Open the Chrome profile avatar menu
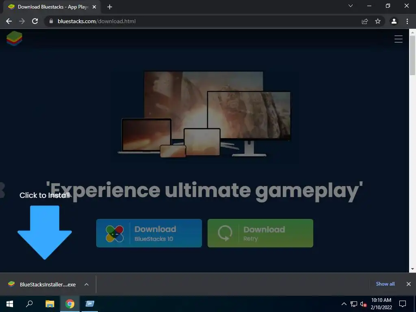 point(394,21)
